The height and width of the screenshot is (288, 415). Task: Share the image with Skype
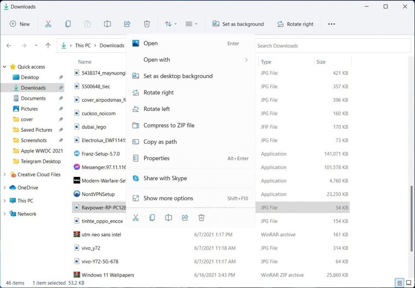click(x=165, y=178)
